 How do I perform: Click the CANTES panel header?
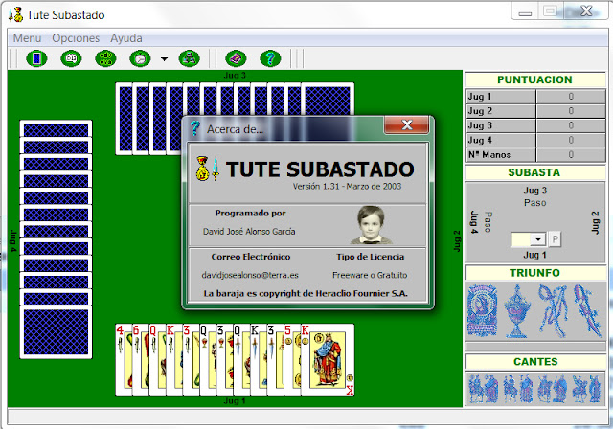pos(534,361)
